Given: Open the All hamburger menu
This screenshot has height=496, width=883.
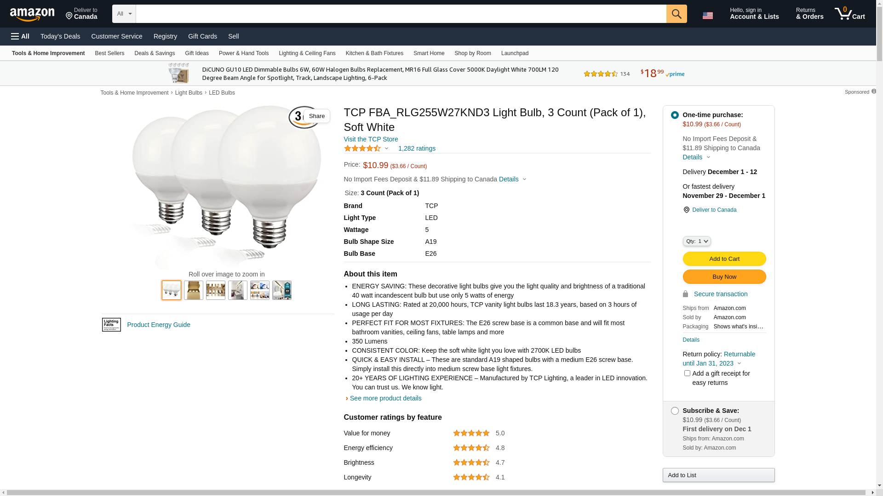Looking at the screenshot, I should pyautogui.click(x=20, y=36).
